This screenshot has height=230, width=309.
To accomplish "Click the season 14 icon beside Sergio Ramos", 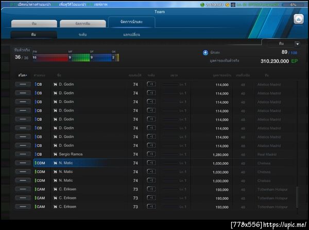I will tap(56, 155).
